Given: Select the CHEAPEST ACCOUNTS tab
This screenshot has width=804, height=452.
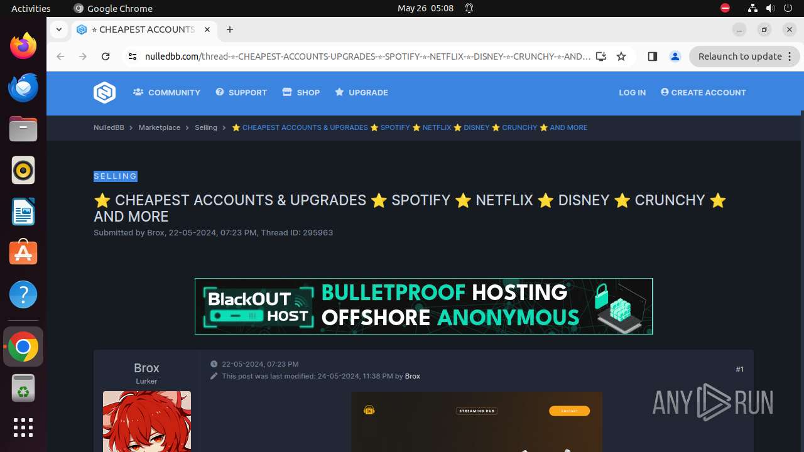Looking at the screenshot, I should pyautogui.click(x=144, y=30).
